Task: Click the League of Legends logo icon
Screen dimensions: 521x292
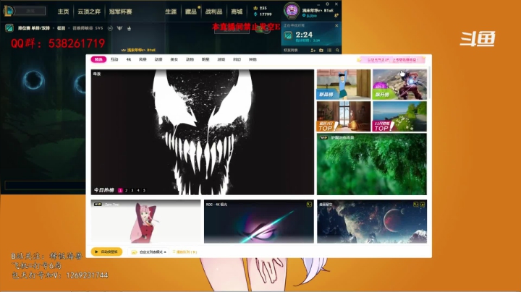Action: pos(8,11)
